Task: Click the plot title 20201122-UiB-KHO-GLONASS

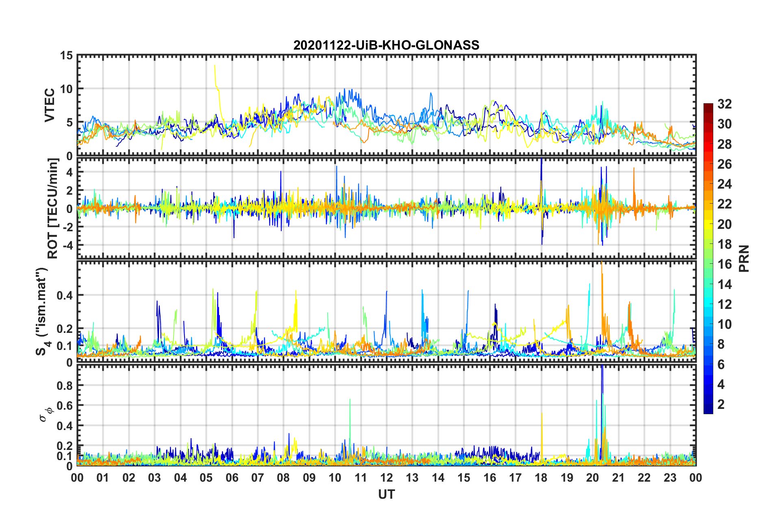Action: tap(386, 45)
